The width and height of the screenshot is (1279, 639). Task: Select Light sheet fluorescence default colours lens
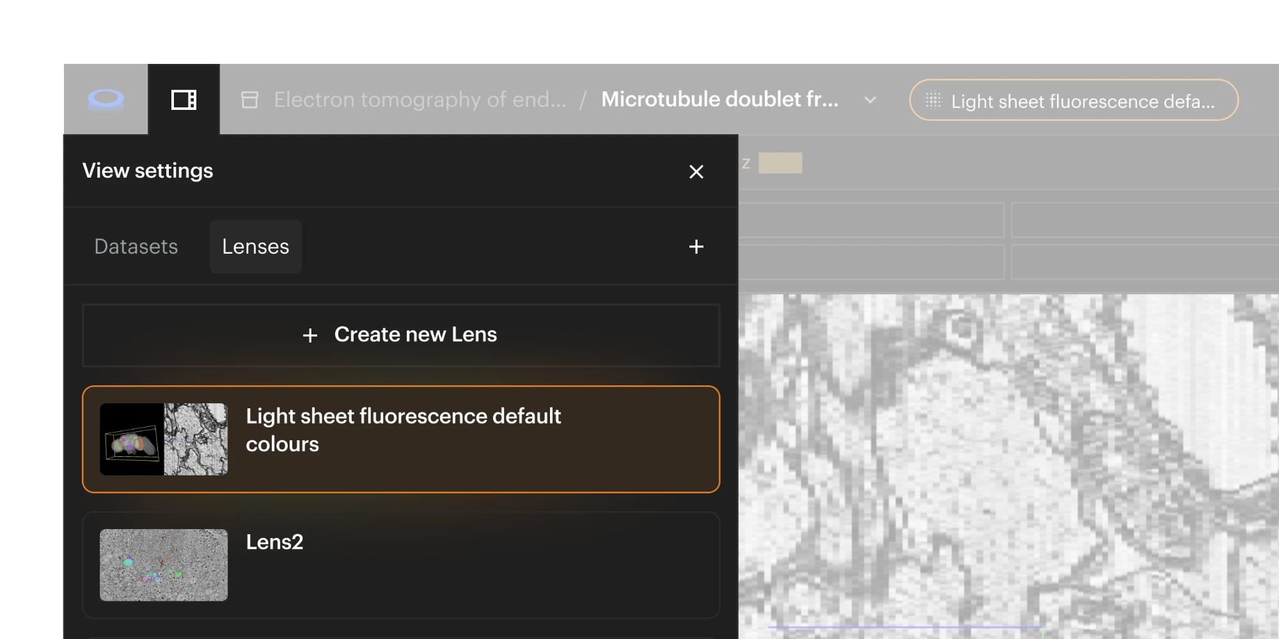tap(401, 439)
